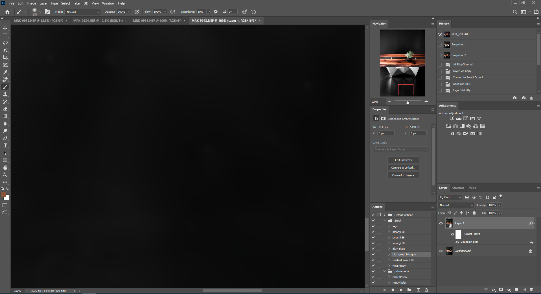Select the Horizontal Type tool

click(5, 146)
